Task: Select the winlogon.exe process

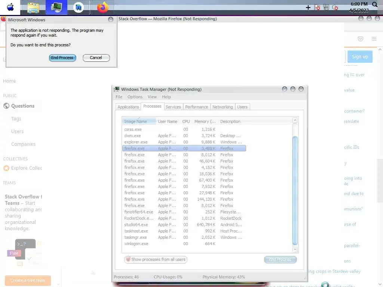Action: pos(184,244)
